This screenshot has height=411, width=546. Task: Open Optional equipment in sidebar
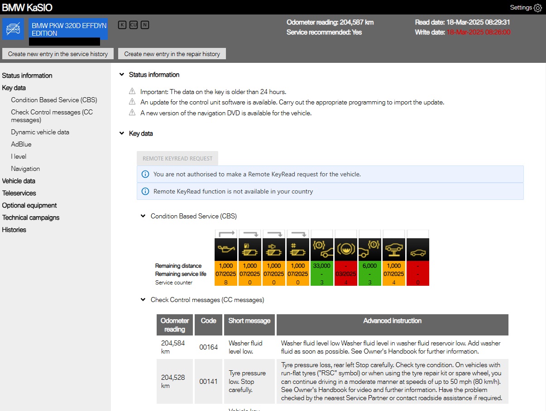(29, 205)
